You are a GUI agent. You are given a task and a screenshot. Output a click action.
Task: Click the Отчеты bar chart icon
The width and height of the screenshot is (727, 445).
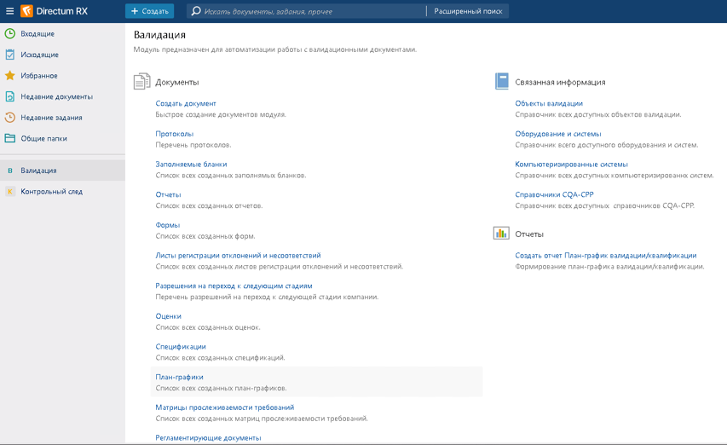[501, 234]
